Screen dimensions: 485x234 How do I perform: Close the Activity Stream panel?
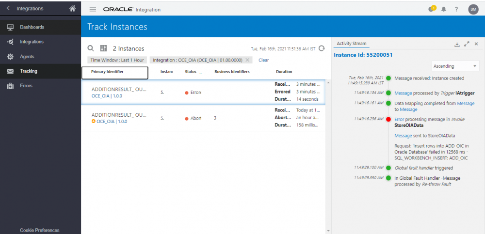pos(476,44)
